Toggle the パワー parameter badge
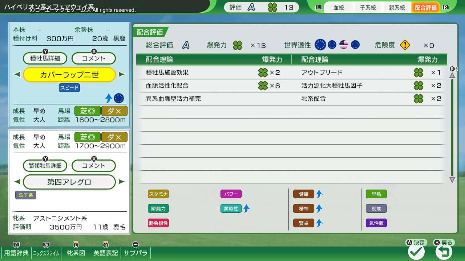Screen dimensions: 465x261 click(x=231, y=194)
